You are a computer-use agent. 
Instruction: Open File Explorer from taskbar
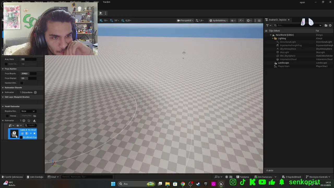167,184
